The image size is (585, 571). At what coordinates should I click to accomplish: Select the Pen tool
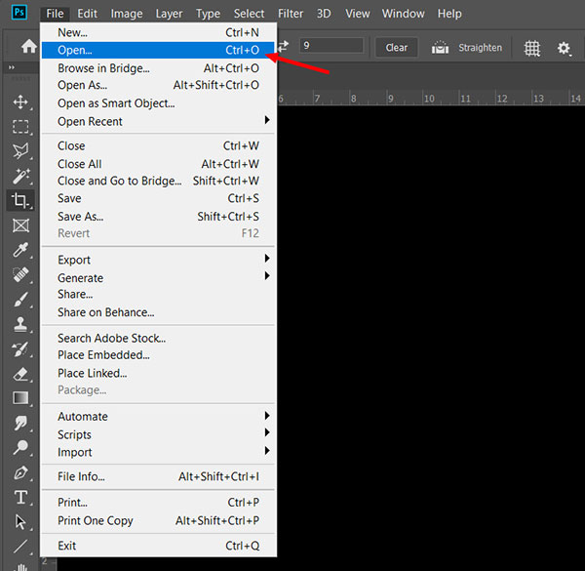click(x=20, y=473)
